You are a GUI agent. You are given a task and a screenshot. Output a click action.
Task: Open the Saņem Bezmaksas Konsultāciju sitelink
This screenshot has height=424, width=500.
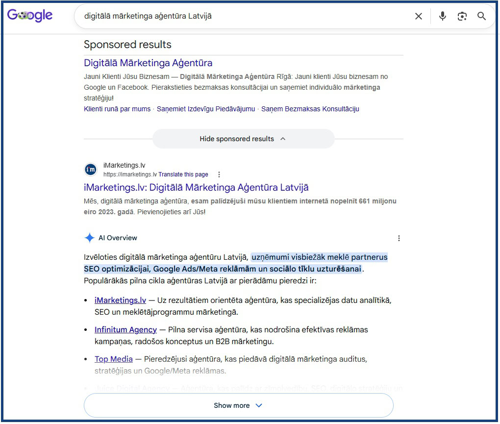(x=310, y=109)
